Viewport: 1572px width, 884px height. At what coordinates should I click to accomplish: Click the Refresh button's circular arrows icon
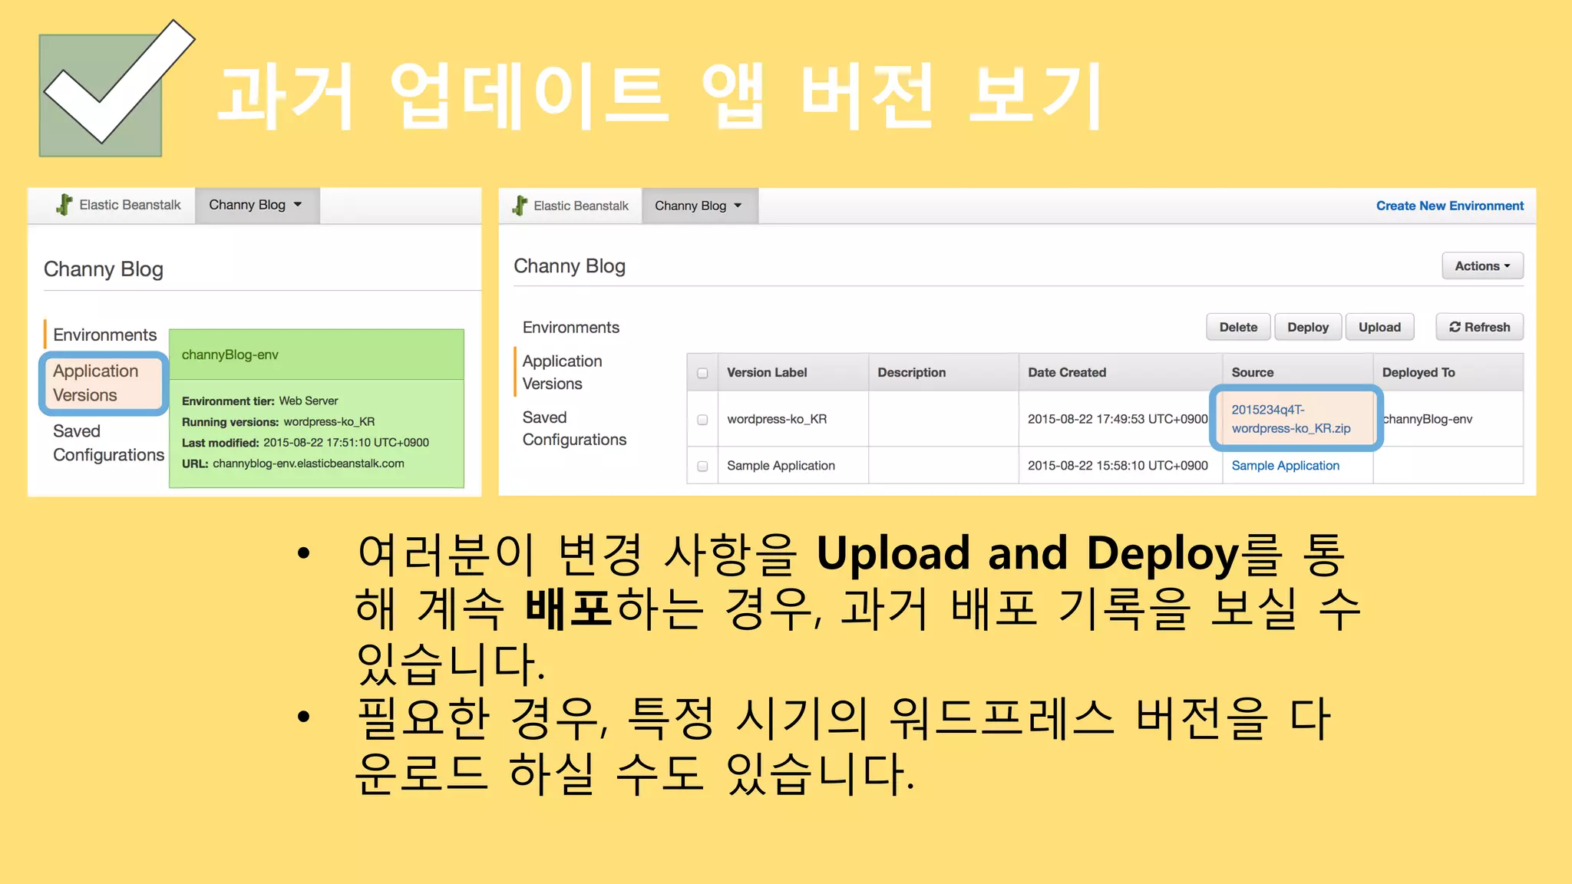coord(1454,327)
